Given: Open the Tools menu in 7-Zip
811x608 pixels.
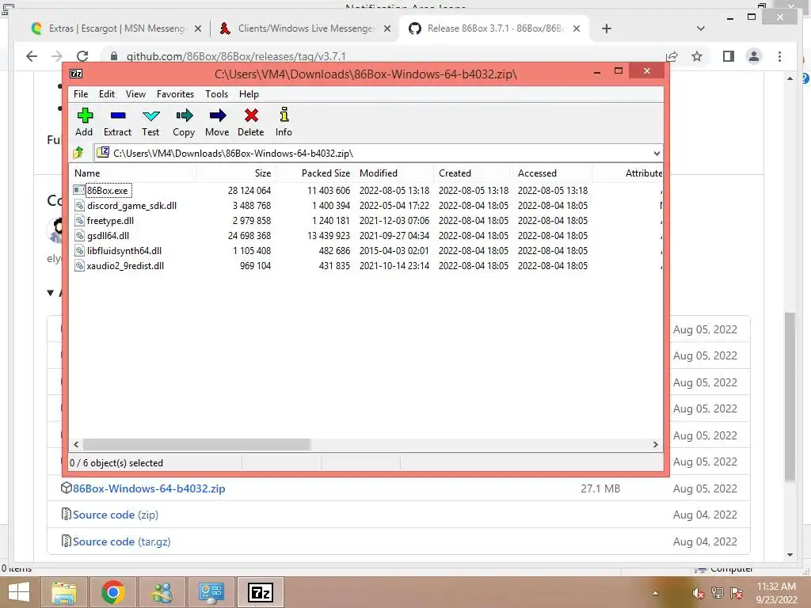Looking at the screenshot, I should pyautogui.click(x=216, y=94).
